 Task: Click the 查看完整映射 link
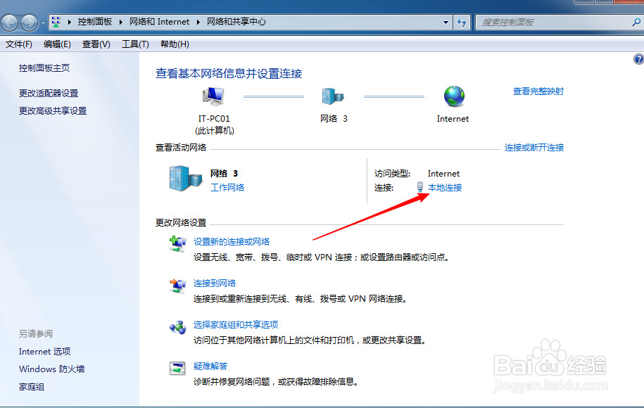click(537, 91)
